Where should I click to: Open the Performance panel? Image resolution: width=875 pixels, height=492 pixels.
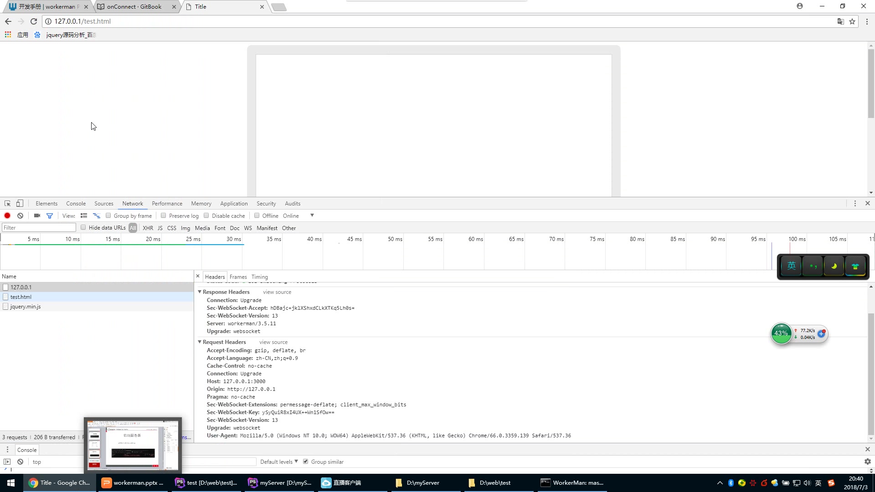pos(167,203)
